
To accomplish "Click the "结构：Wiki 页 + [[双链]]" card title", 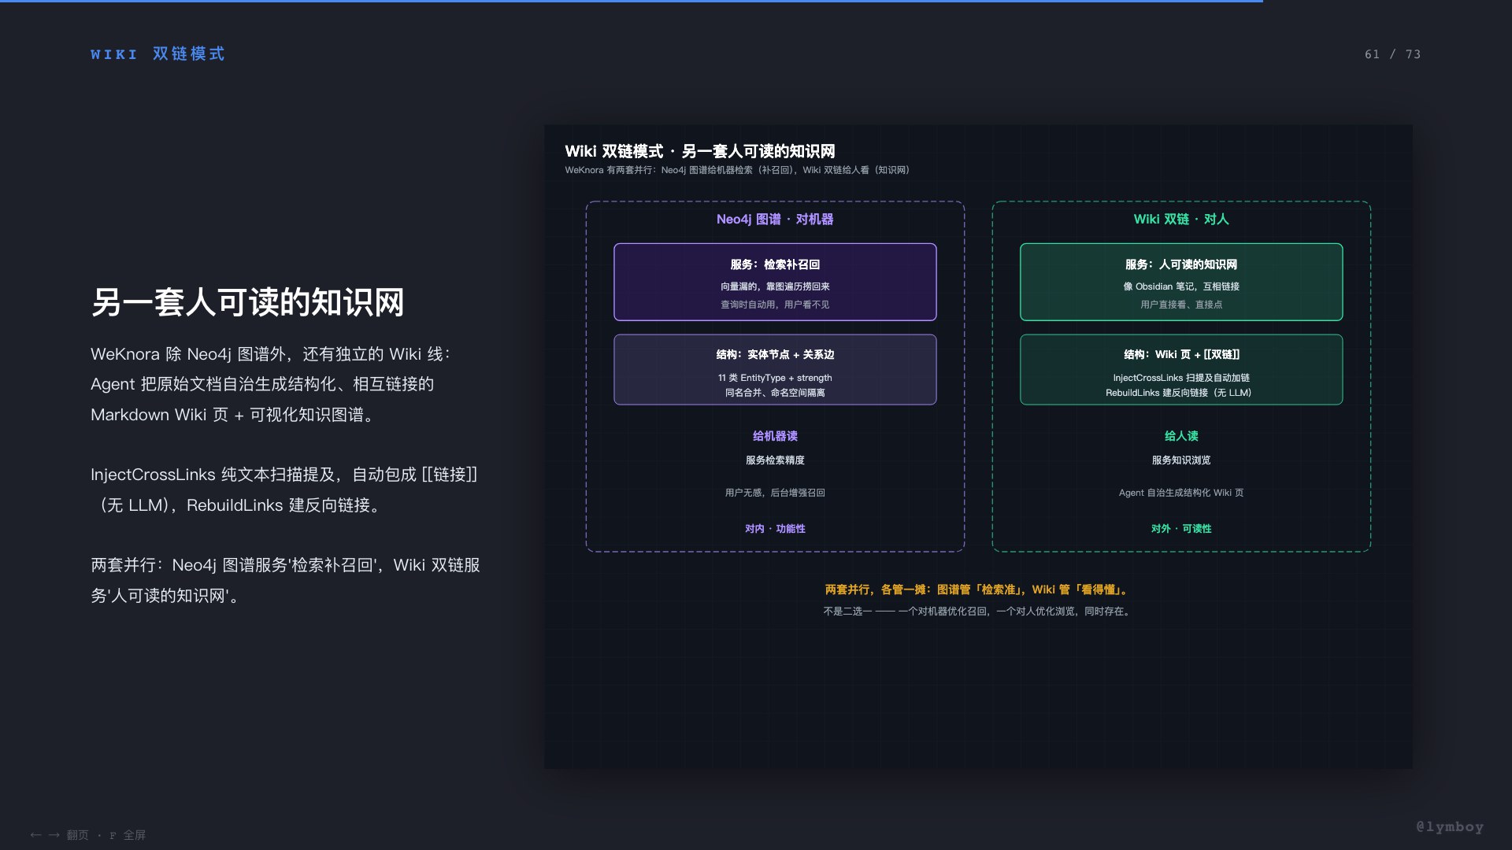I will click(1181, 354).
